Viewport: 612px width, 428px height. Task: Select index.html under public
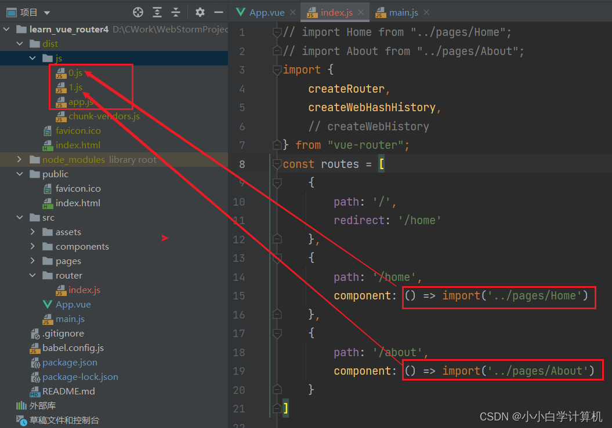[78, 203]
